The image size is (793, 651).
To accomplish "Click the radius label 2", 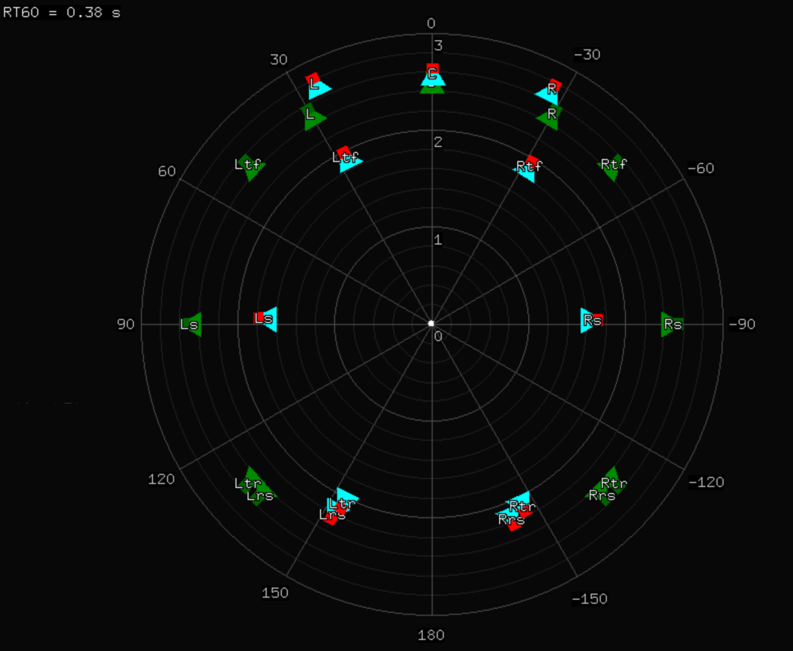I will click(x=438, y=142).
